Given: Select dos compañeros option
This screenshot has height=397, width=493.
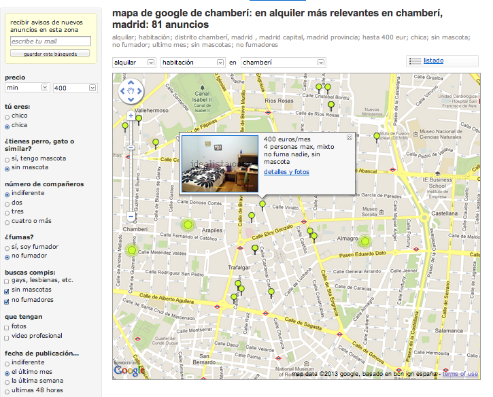Looking at the screenshot, I should (x=7, y=204).
